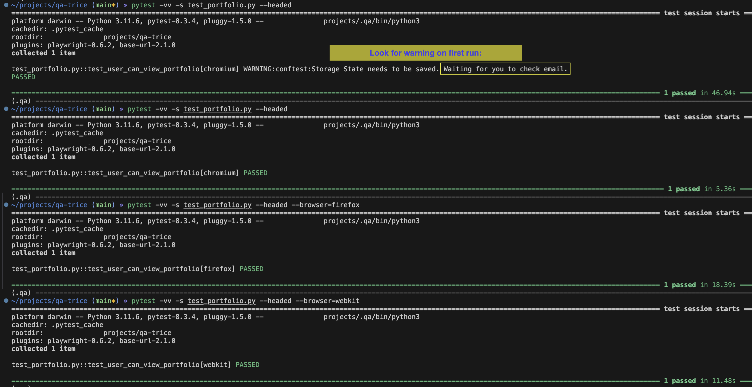Screen dimensions: 752x387
Task: Click 'test_portfolio.py' in the firefox command
Action: 218,205
